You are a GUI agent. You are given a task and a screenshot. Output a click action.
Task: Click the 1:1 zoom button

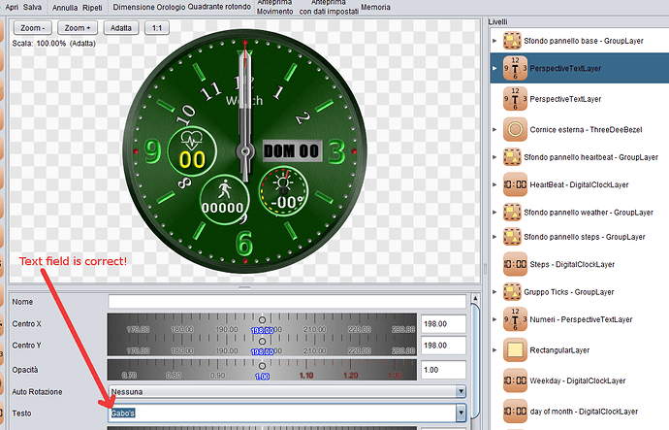(x=157, y=28)
